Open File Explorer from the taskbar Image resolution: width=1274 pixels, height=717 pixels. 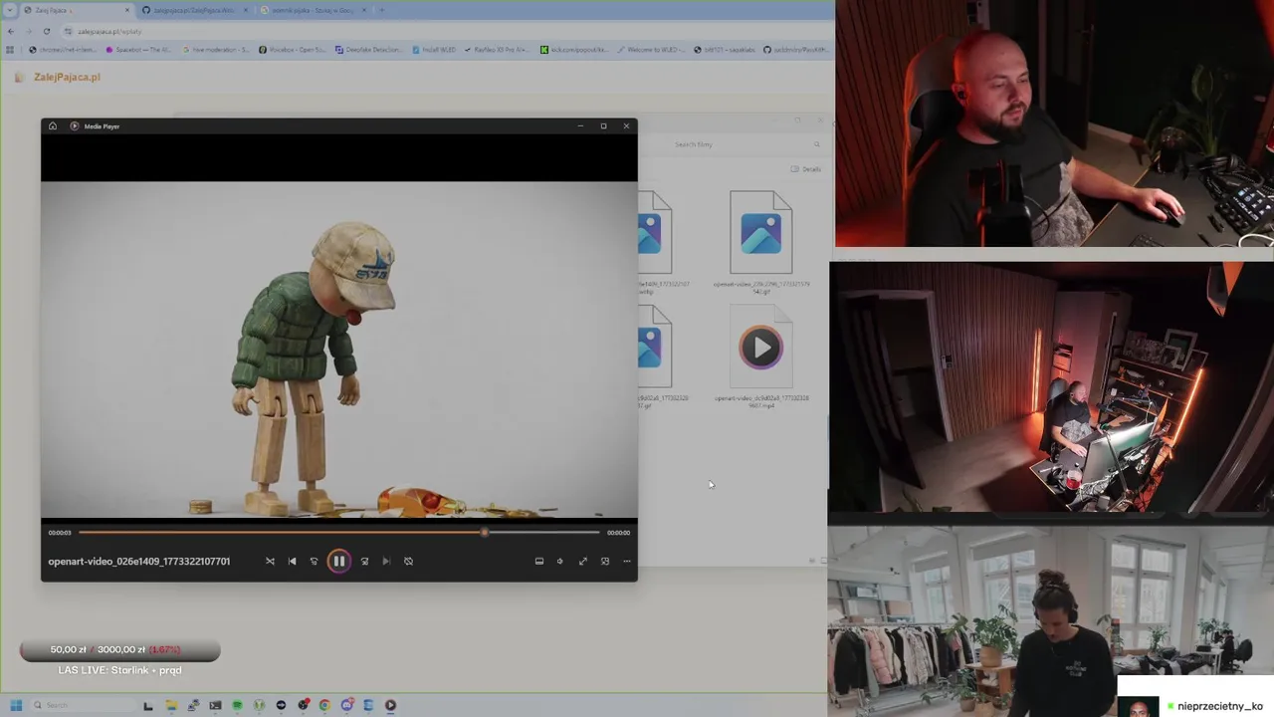click(x=171, y=705)
